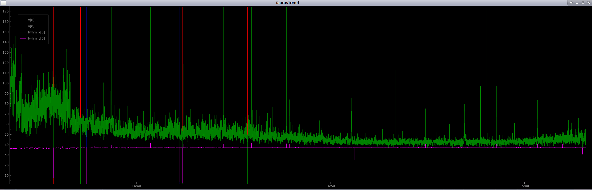The width and height of the screenshot is (592, 190).
Task: Open the window menu icon in title bar
Action: (3, 3)
